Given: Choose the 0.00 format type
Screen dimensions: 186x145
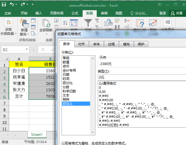Looking at the screenshot, I should [102, 92].
